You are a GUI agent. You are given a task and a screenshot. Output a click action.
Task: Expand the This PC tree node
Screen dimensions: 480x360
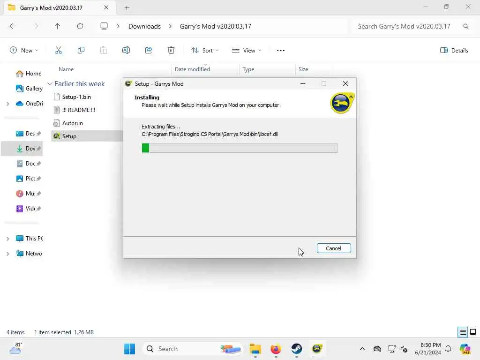pos(8,239)
